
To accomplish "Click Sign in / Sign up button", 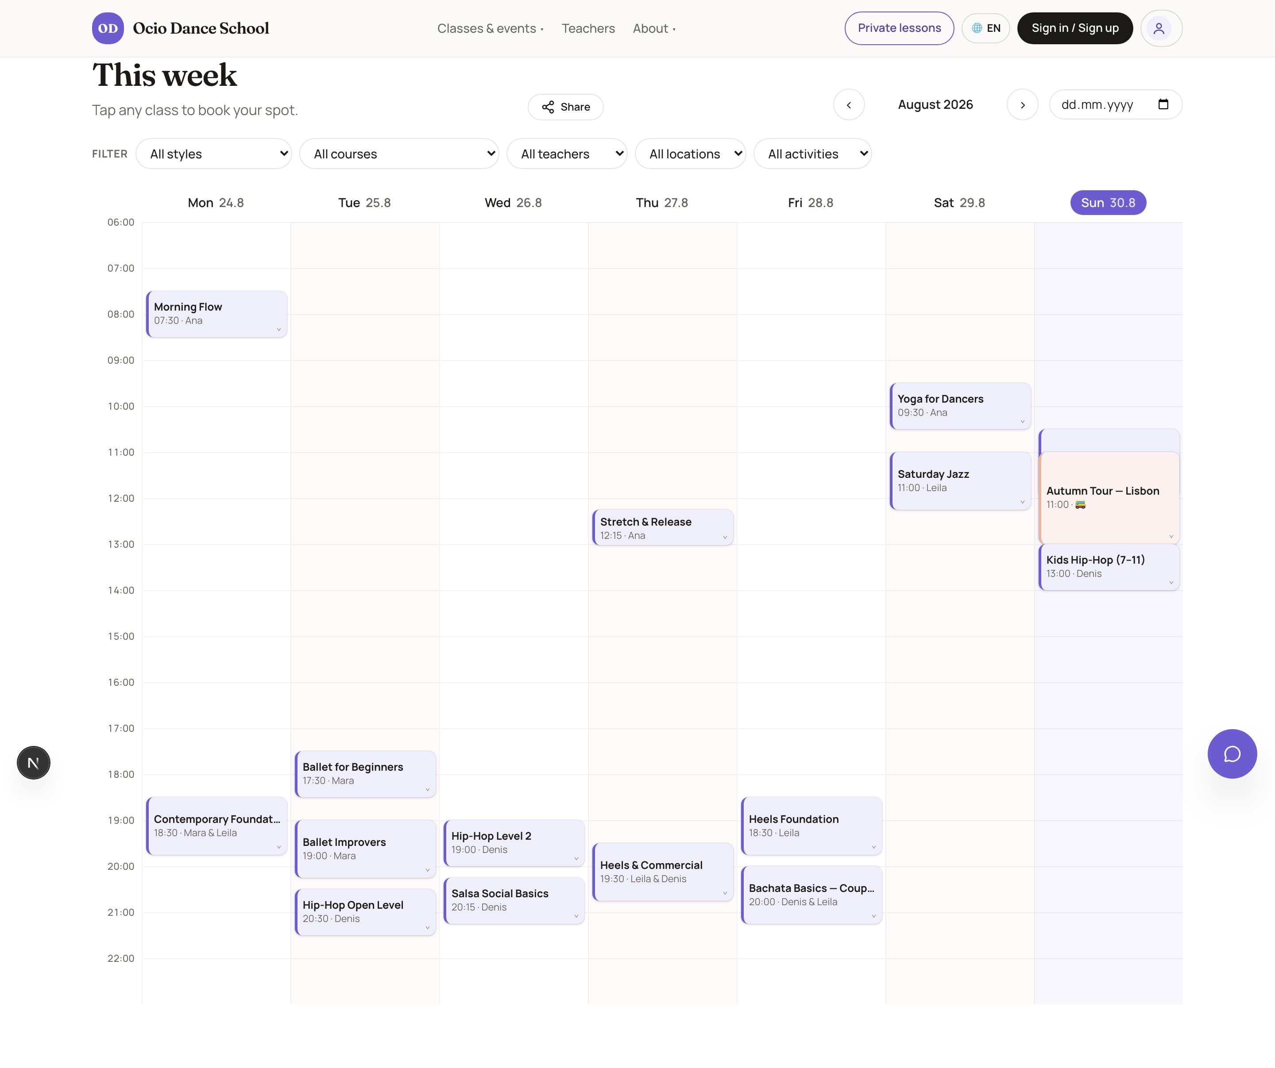I will coord(1074,28).
